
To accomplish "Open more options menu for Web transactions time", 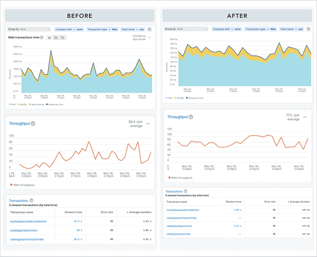I will tap(149, 38).
